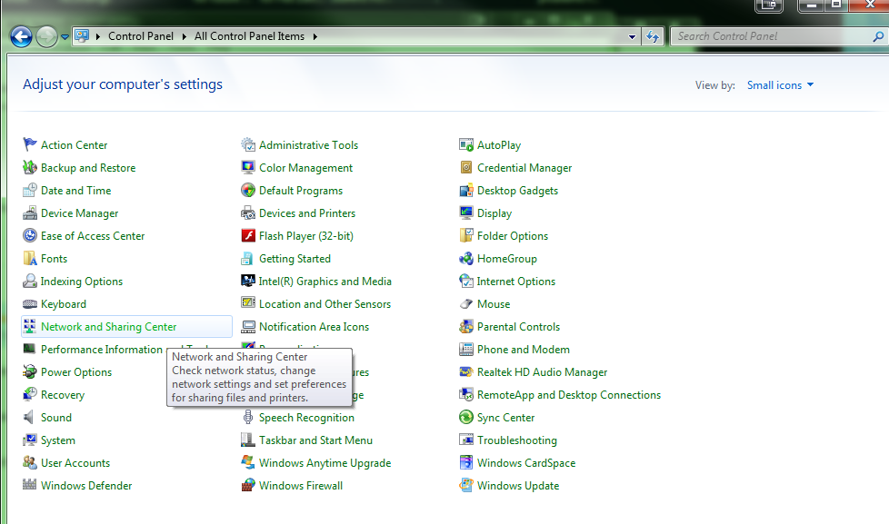Open Realtek HD Audio Manager
Image resolution: width=889 pixels, height=524 pixels.
coord(542,372)
